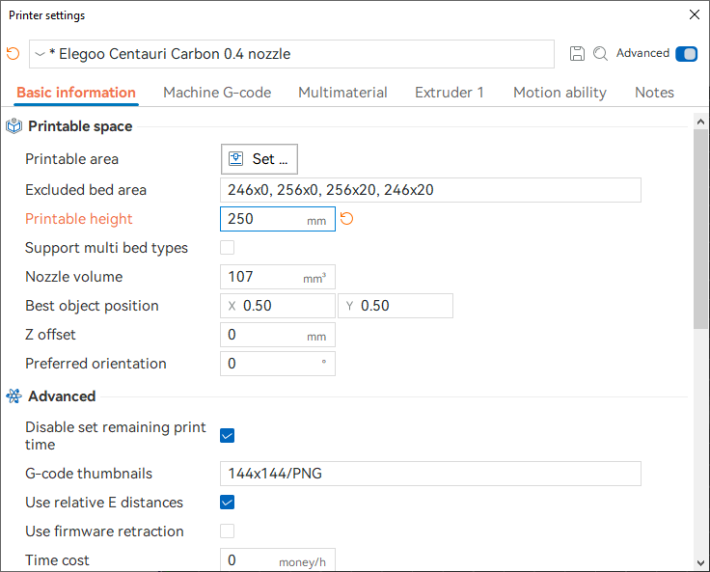The height and width of the screenshot is (572, 710).
Task: Click the Printable space cube icon
Action: click(14, 126)
